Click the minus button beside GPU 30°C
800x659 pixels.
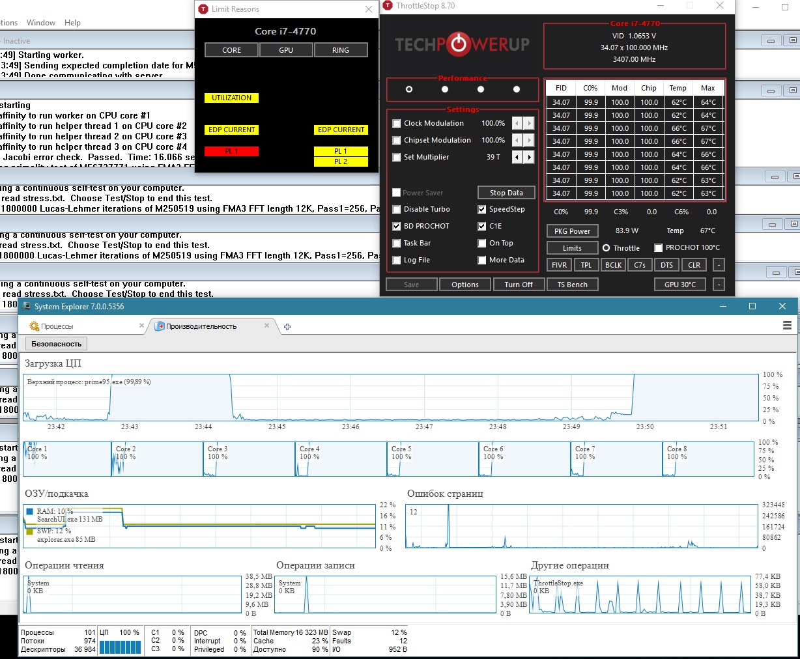(x=719, y=285)
